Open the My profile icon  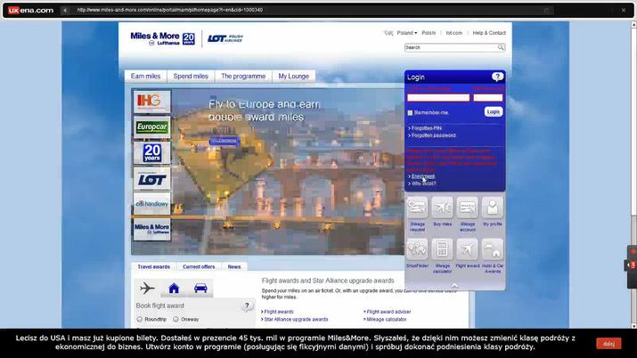coord(493,207)
